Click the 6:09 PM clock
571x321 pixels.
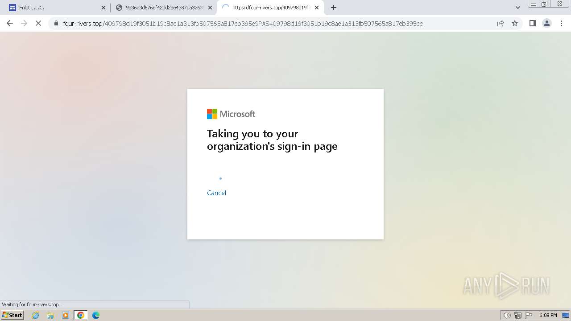[x=548, y=315]
